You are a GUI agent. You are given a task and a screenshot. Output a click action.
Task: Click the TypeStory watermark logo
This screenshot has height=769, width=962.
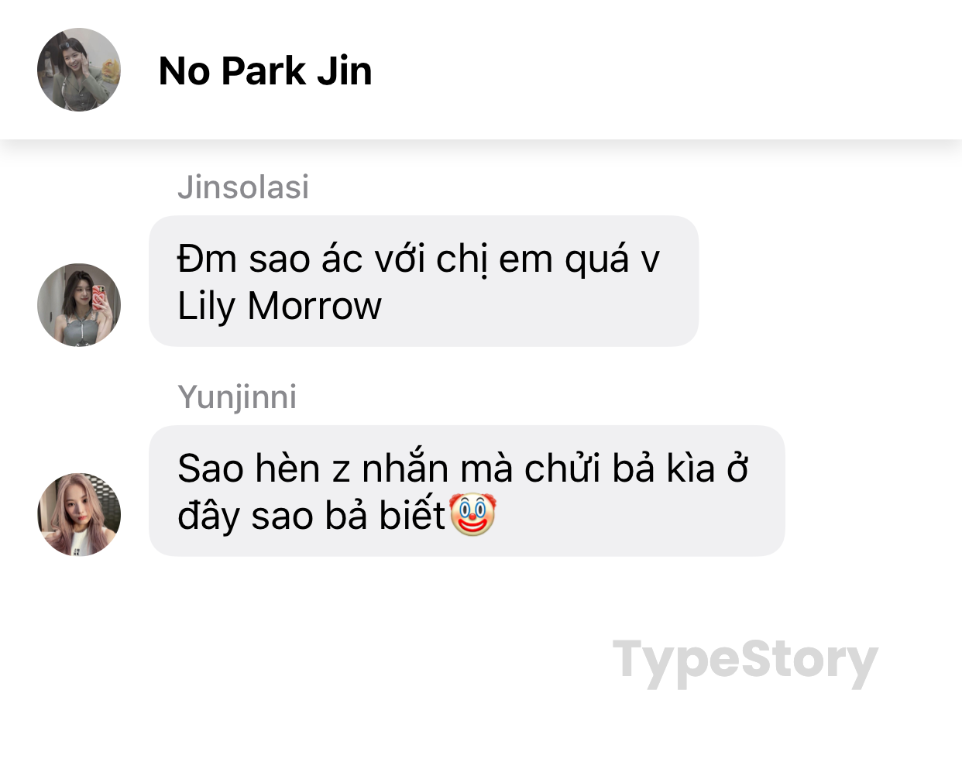click(745, 661)
